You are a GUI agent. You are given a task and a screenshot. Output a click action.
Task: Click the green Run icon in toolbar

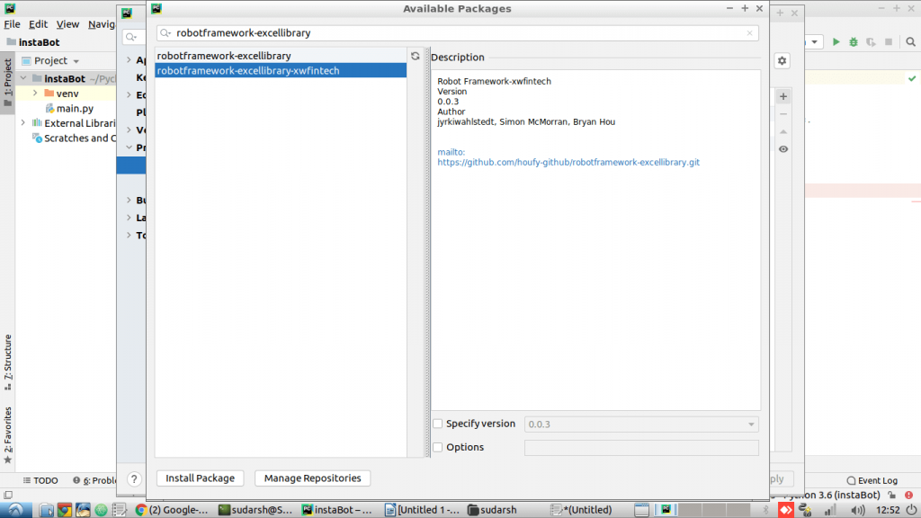click(836, 42)
